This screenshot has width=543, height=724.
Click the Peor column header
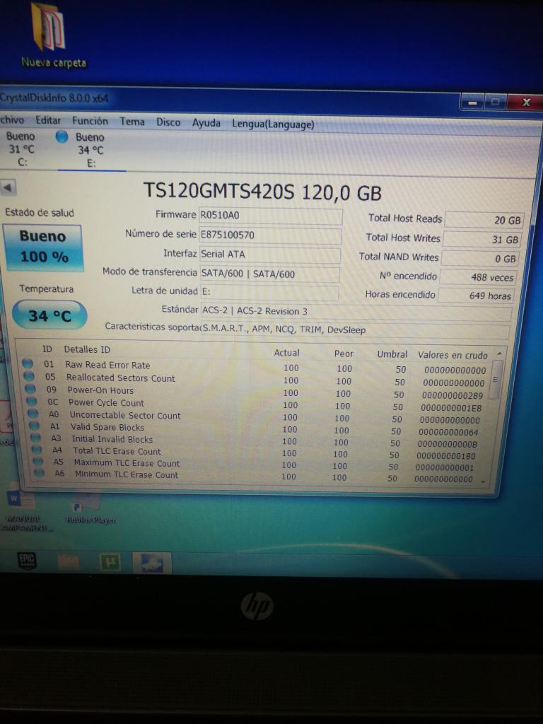(344, 354)
